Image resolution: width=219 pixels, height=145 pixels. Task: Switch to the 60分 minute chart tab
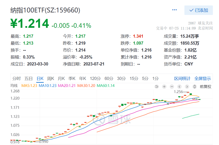point(109,78)
